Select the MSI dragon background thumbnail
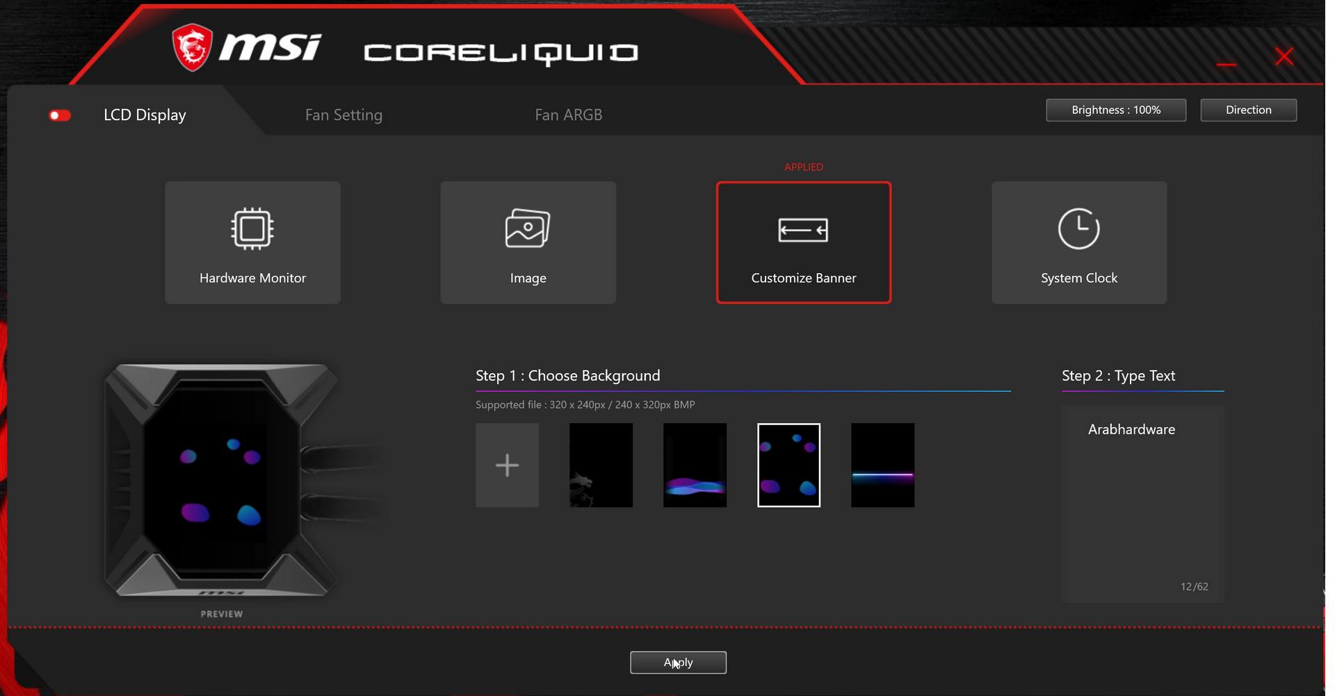This screenshot has height=696, width=1335. point(601,465)
